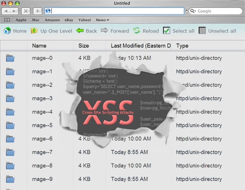245x190 pixels.
Task: Open the mage--6 folder icon
Action: click(x=10, y=139)
